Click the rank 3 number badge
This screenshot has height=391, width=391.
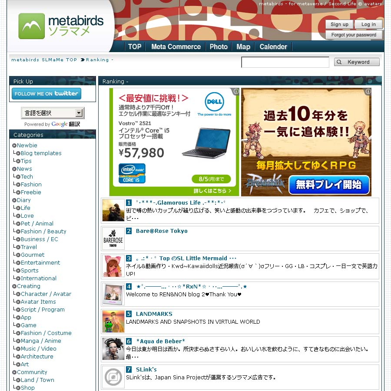pyautogui.click(x=129, y=258)
